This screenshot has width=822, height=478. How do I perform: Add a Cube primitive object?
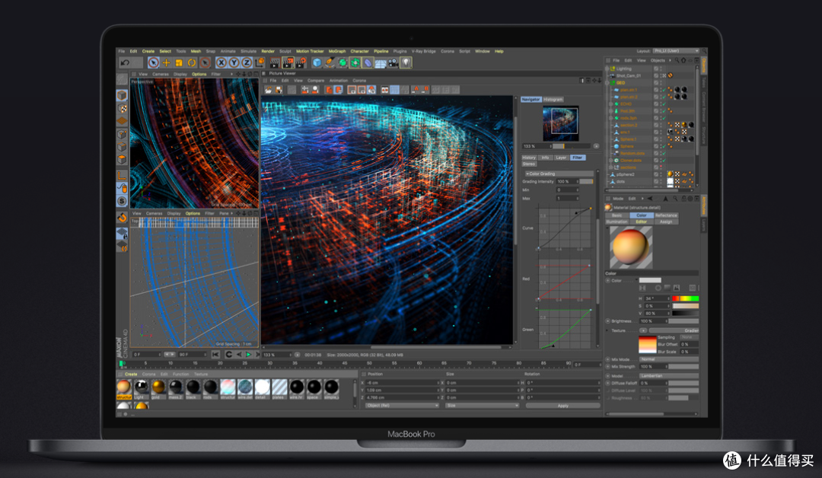pyautogui.click(x=317, y=63)
